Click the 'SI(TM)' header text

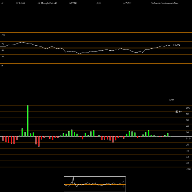point(73,3)
